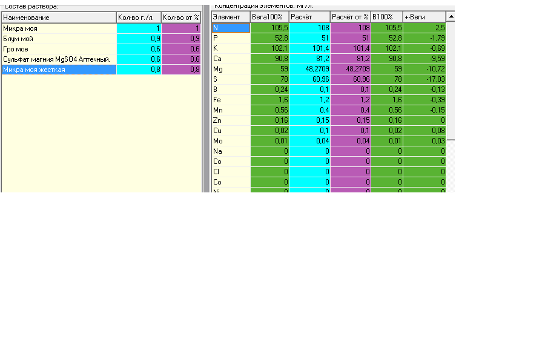545x363 pixels.
Task: Select the P element cell
Action: click(x=231, y=38)
